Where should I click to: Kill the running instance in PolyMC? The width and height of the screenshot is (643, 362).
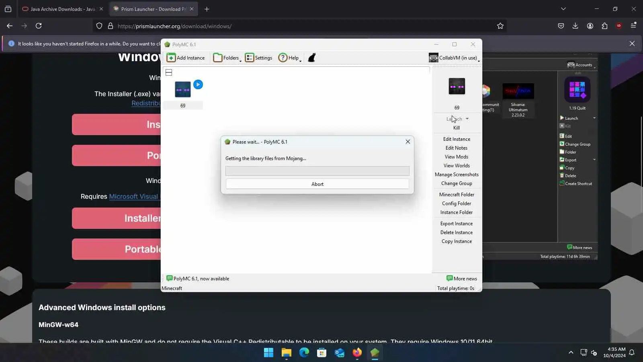pyautogui.click(x=457, y=128)
